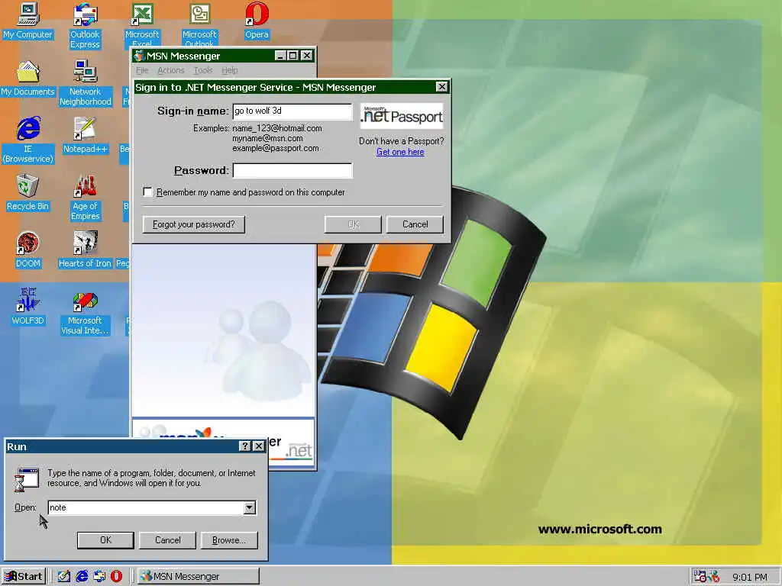Expand the Open combo box dropdown in Run
Image resolution: width=782 pixels, height=586 pixels.
coord(250,507)
